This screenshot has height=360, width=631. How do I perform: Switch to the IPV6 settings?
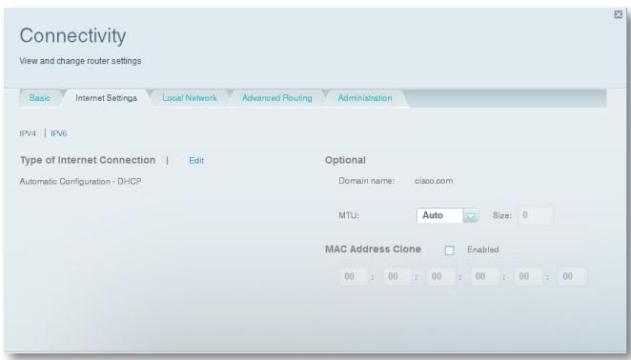tap(59, 133)
